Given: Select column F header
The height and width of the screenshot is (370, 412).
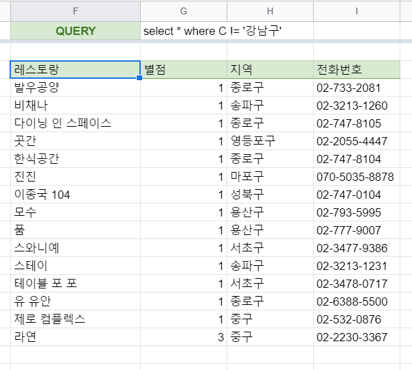Looking at the screenshot, I should click(x=76, y=10).
